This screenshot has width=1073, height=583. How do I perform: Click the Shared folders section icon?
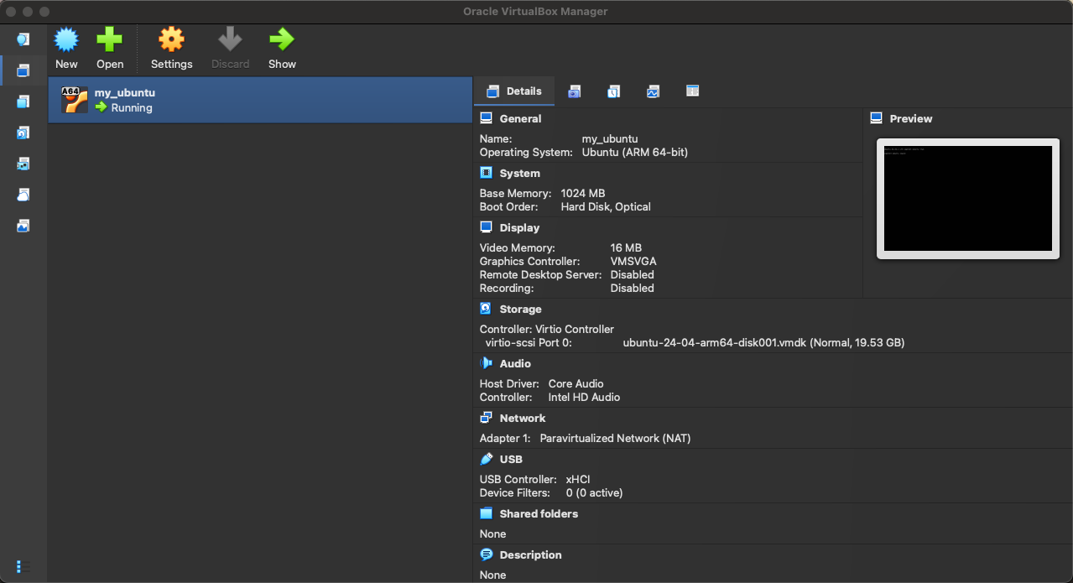click(x=487, y=513)
